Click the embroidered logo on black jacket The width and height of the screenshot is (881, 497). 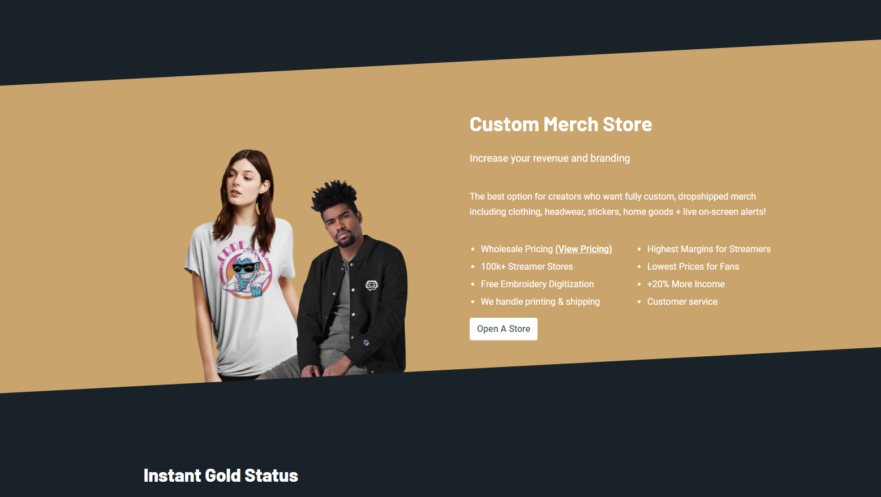pyautogui.click(x=371, y=285)
